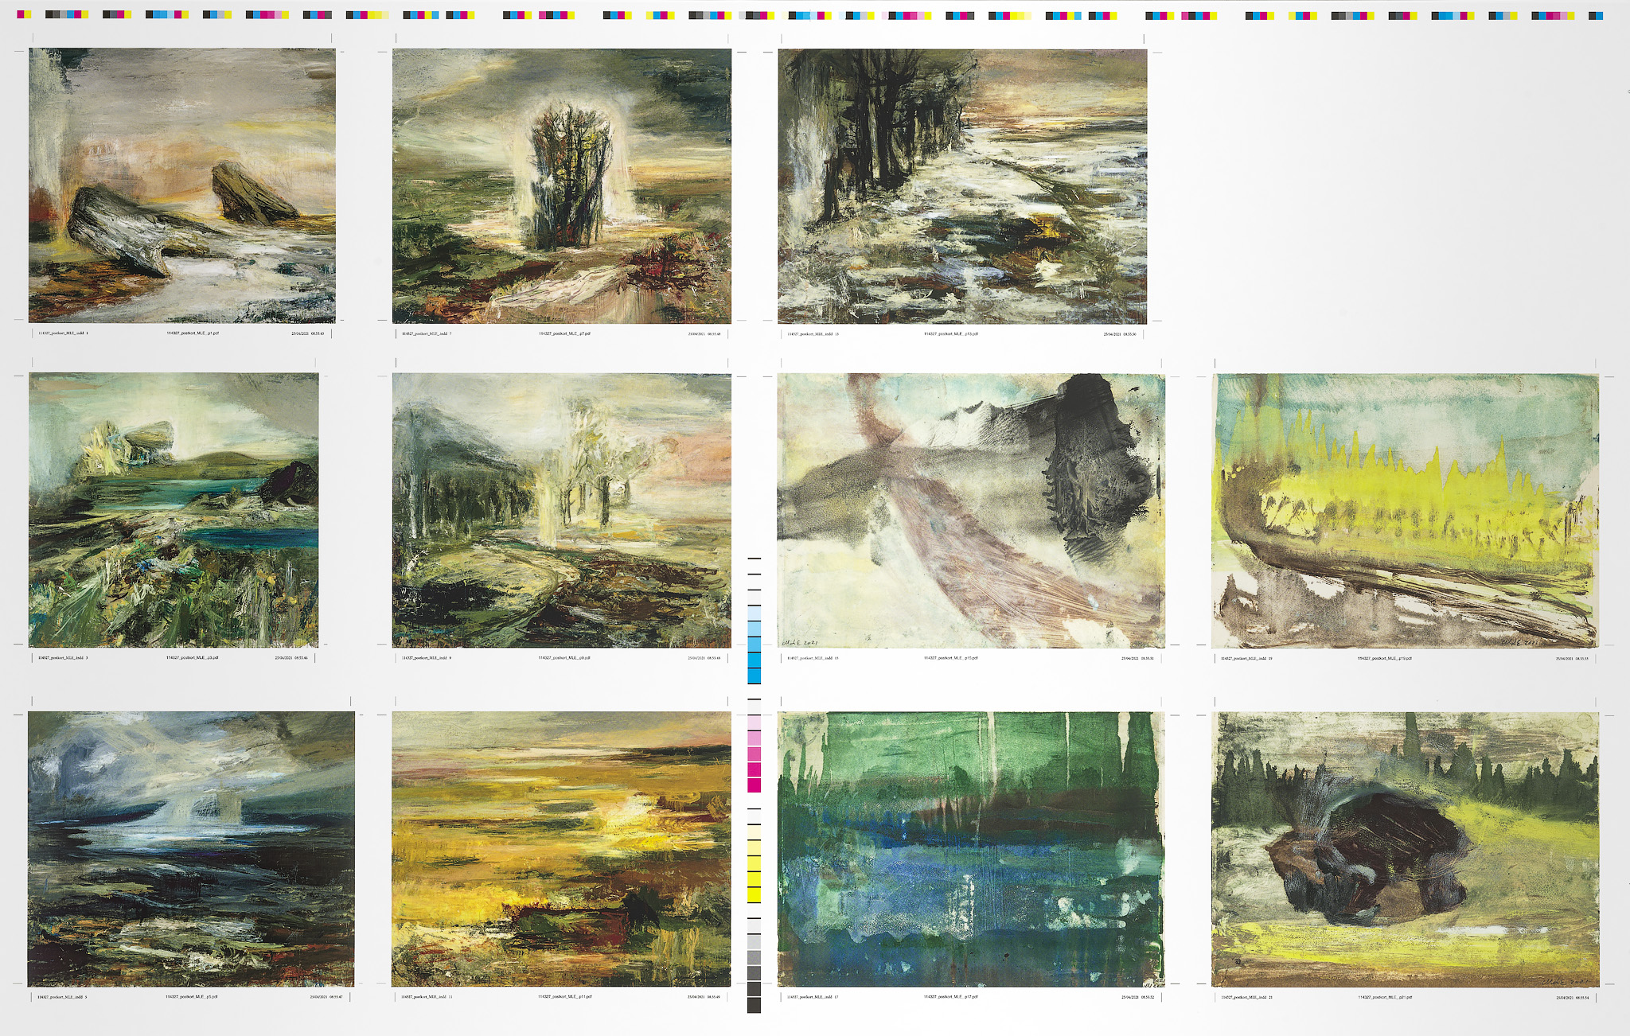Viewport: 1630px width, 1036px height.
Task: Click the timestamp 08.53.45 under the boulders painting
Action: tap(318, 333)
